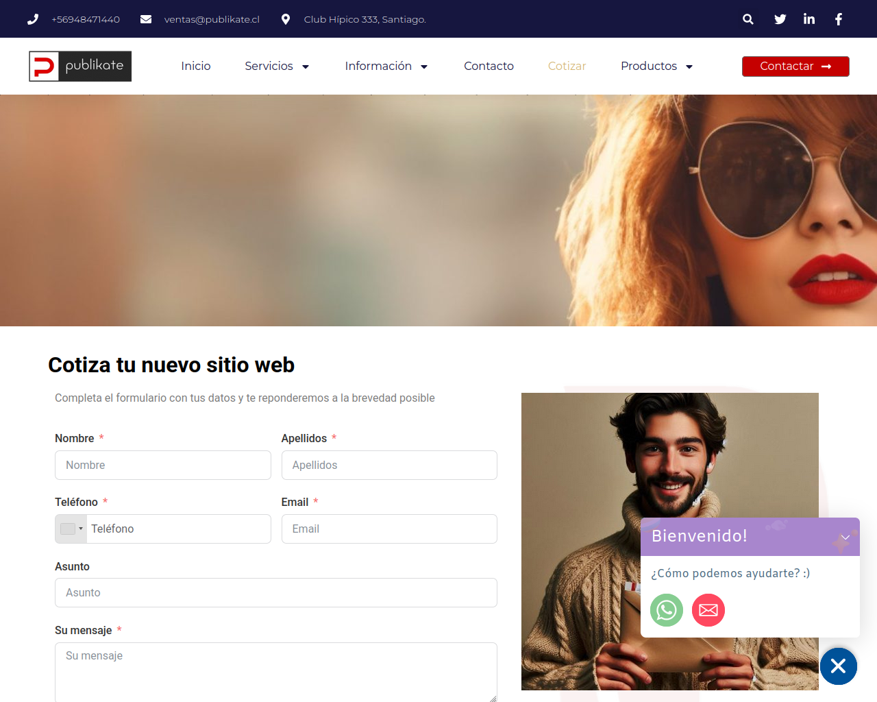
Task: Focus the Apellidos input field
Action: pos(389,465)
